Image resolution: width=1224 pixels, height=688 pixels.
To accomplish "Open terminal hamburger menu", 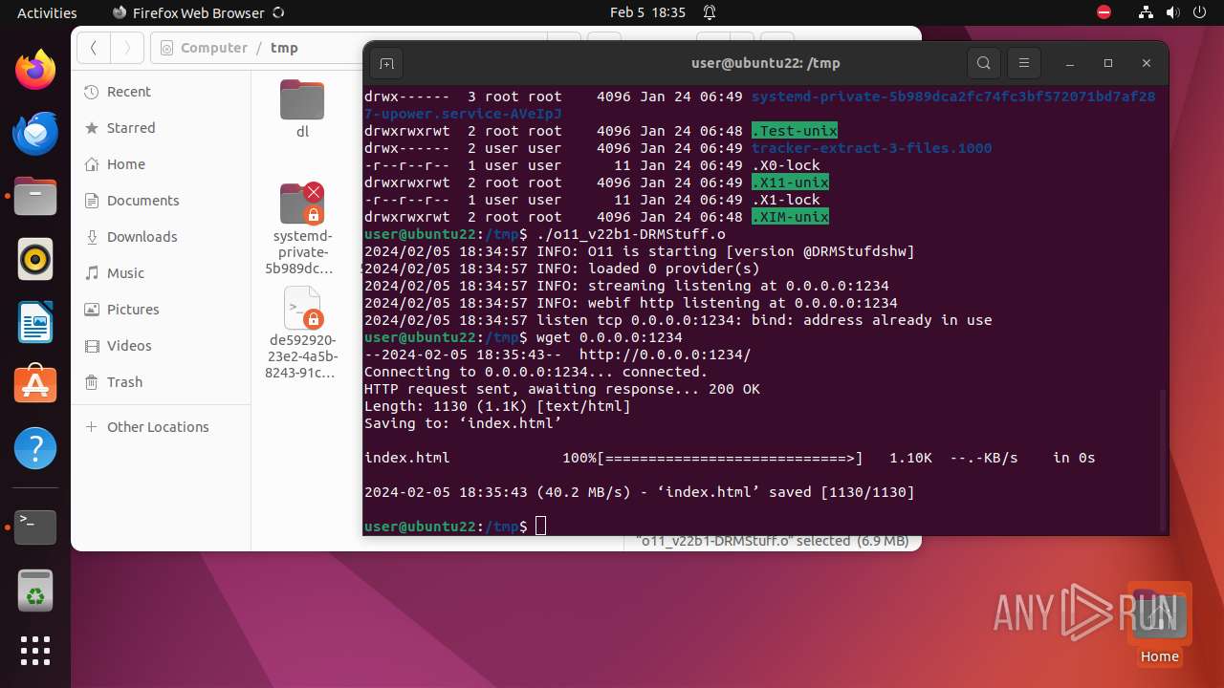I will coord(1023,64).
